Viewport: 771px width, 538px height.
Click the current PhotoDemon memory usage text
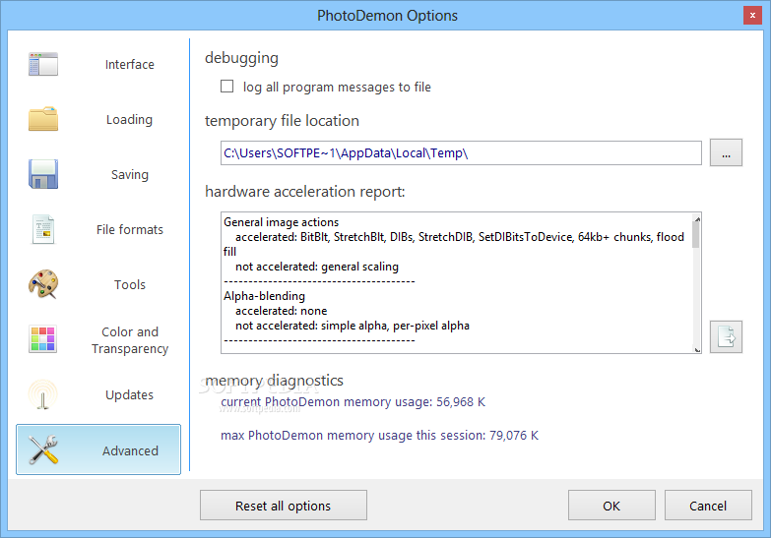coord(353,402)
